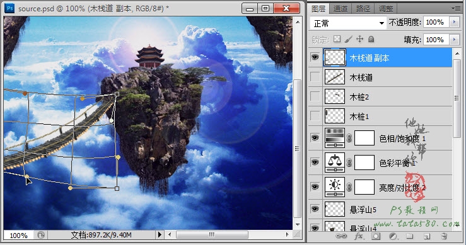Open the layers panel flyout menu icon
The width and height of the screenshot is (466, 245).
click(x=456, y=8)
